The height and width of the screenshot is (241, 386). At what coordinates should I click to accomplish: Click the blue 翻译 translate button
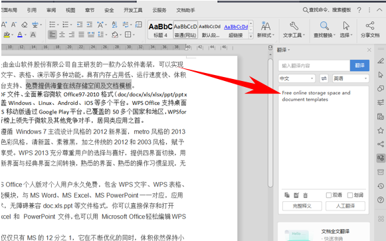359,66
